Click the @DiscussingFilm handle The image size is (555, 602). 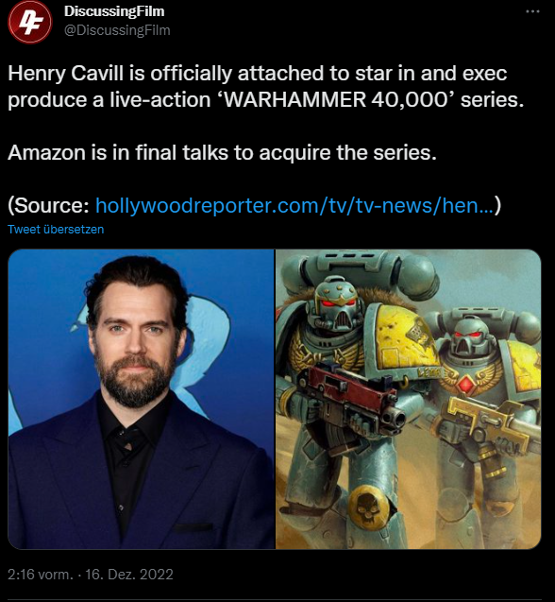[x=117, y=30]
